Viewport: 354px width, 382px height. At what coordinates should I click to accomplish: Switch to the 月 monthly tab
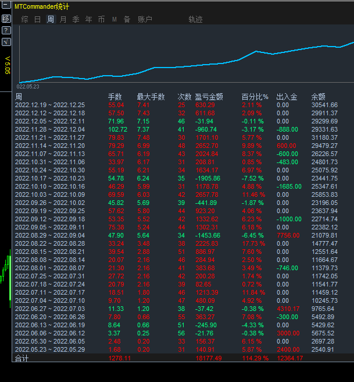(x=63, y=19)
